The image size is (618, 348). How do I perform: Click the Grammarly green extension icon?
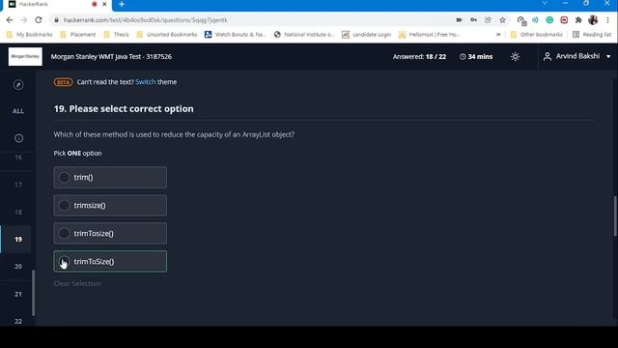point(549,19)
